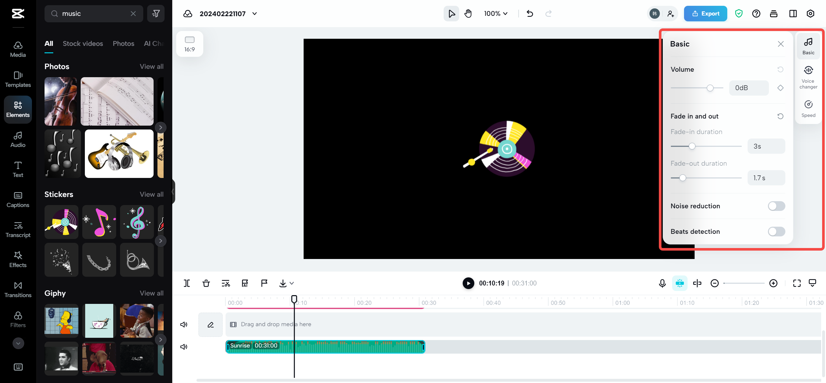Click the marker flag icon

coord(264,283)
